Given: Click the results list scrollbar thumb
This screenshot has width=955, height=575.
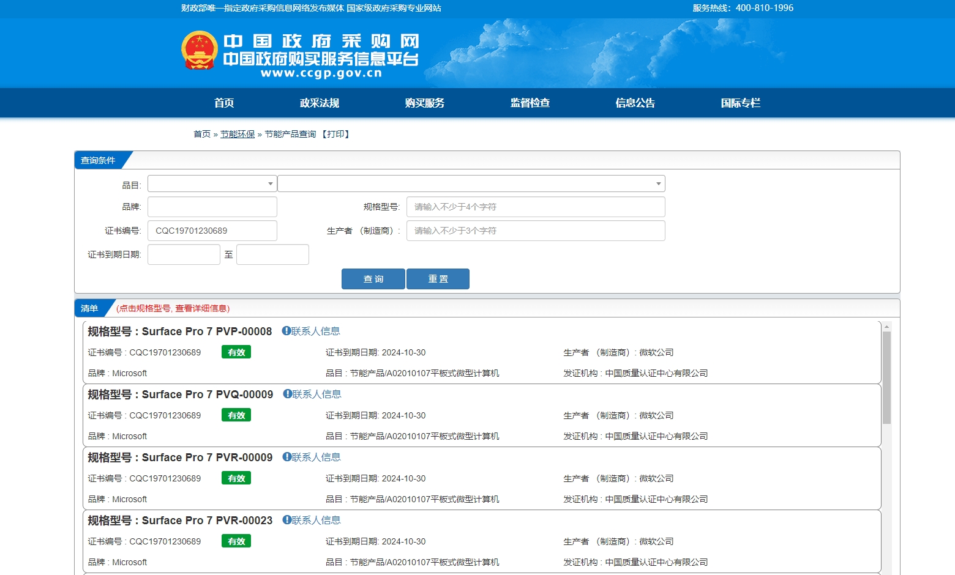Looking at the screenshot, I should [x=886, y=377].
